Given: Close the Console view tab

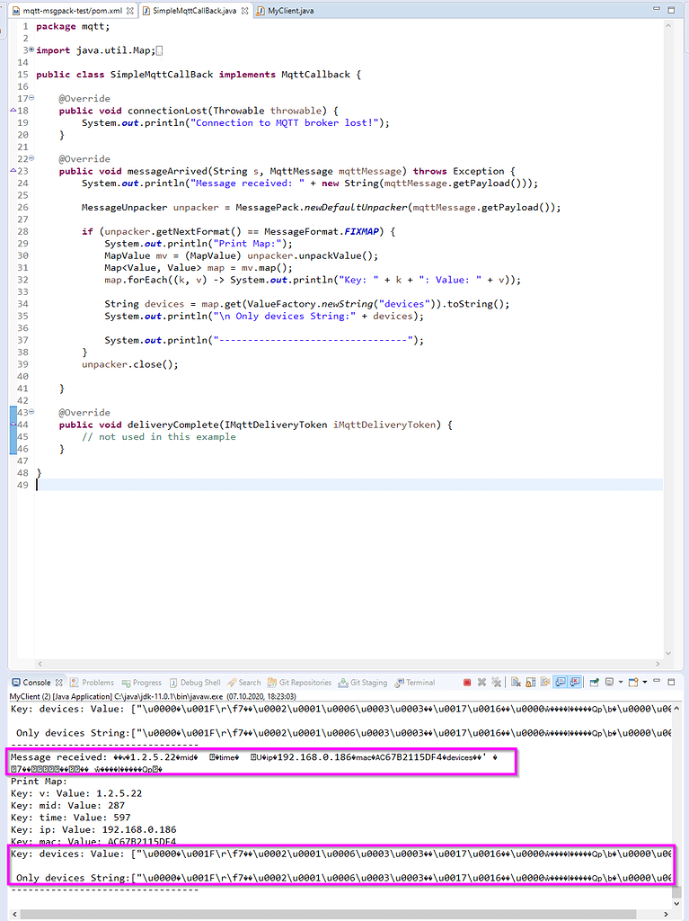Looking at the screenshot, I should 58,683.
